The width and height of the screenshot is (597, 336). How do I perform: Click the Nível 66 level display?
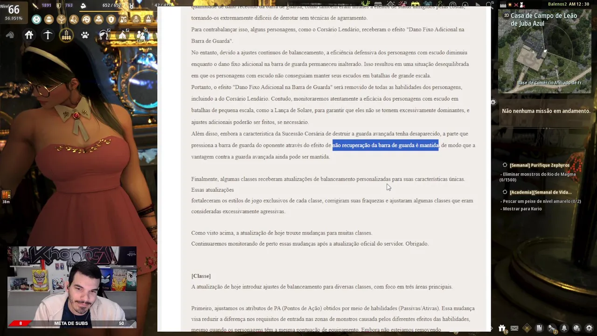pyautogui.click(x=14, y=9)
